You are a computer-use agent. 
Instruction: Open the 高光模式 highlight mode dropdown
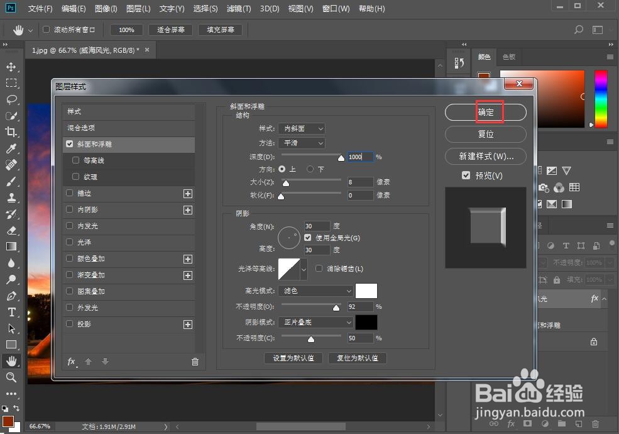(315, 291)
